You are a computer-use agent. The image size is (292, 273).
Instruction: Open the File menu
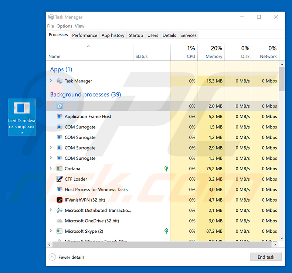point(51,26)
